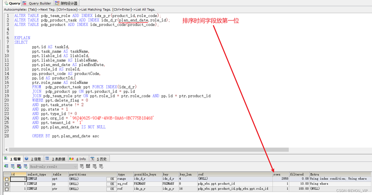Open the 2 信息 messages tab
The height and width of the screenshot is (195, 372).
tap(33, 159)
